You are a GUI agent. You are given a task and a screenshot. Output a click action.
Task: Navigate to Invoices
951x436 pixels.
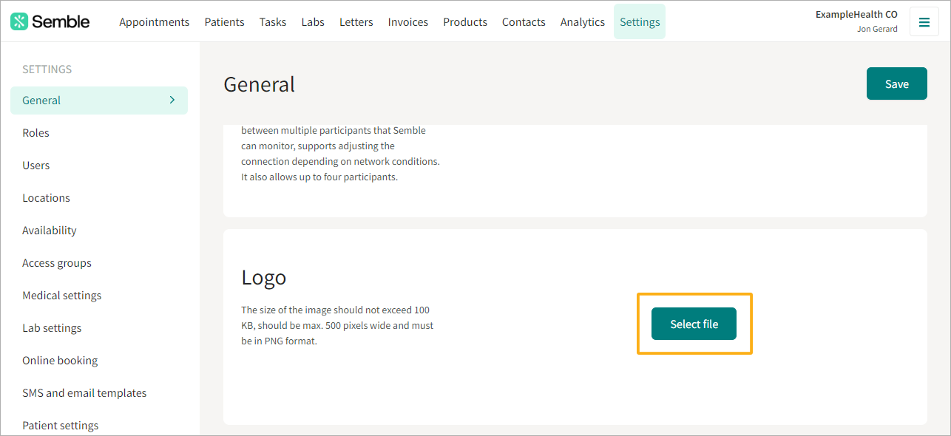[408, 21]
